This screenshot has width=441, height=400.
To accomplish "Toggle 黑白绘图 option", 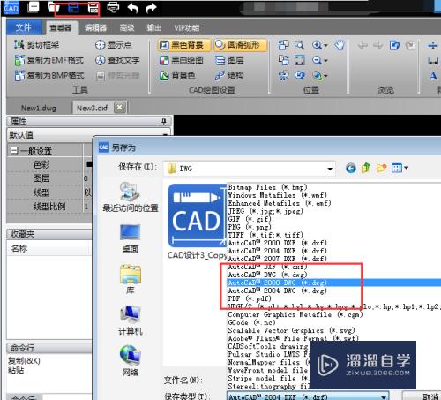I will point(181,60).
